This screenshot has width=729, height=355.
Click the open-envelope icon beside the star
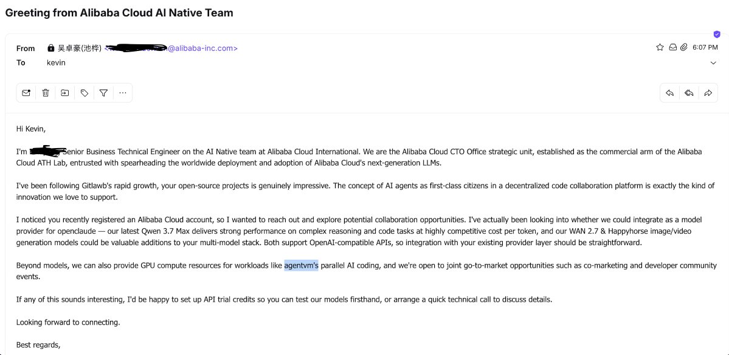coord(672,47)
